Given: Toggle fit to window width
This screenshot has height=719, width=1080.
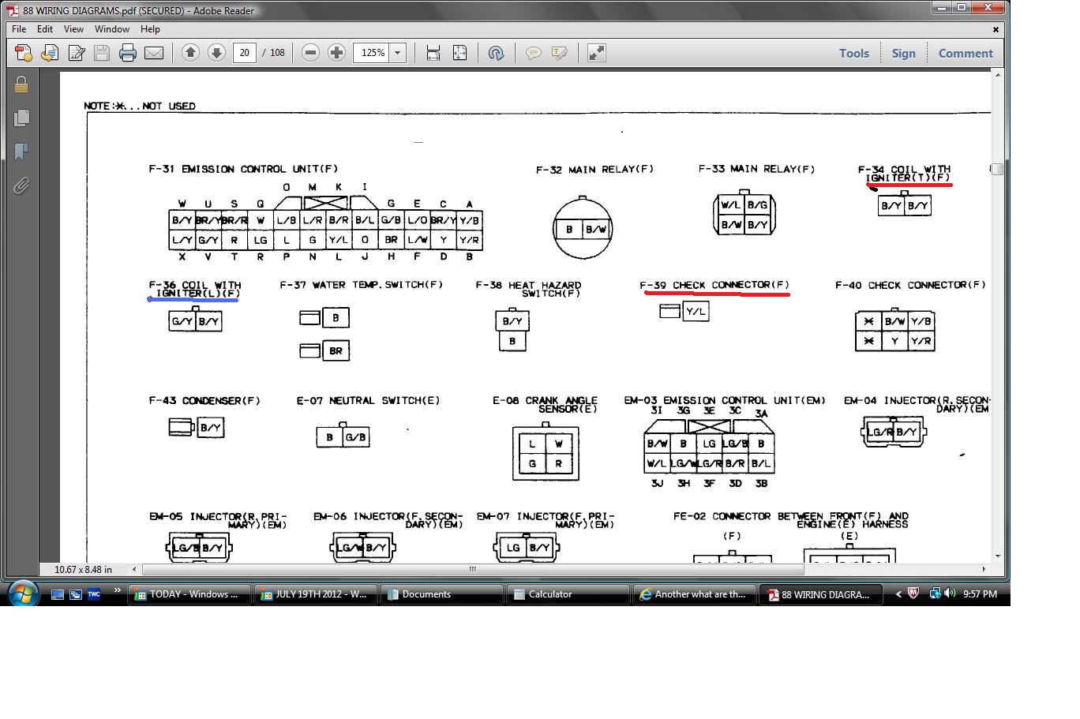Looking at the screenshot, I should tap(433, 53).
